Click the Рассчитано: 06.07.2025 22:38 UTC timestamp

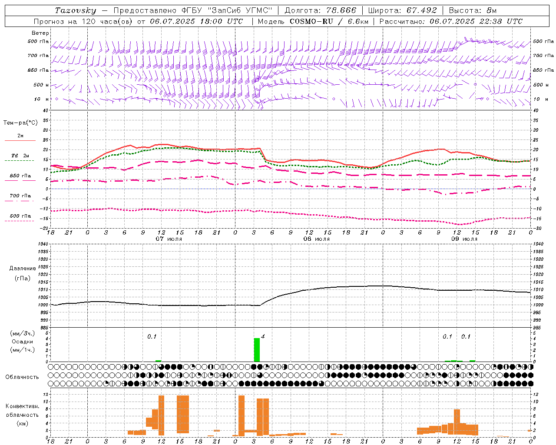[451, 21]
